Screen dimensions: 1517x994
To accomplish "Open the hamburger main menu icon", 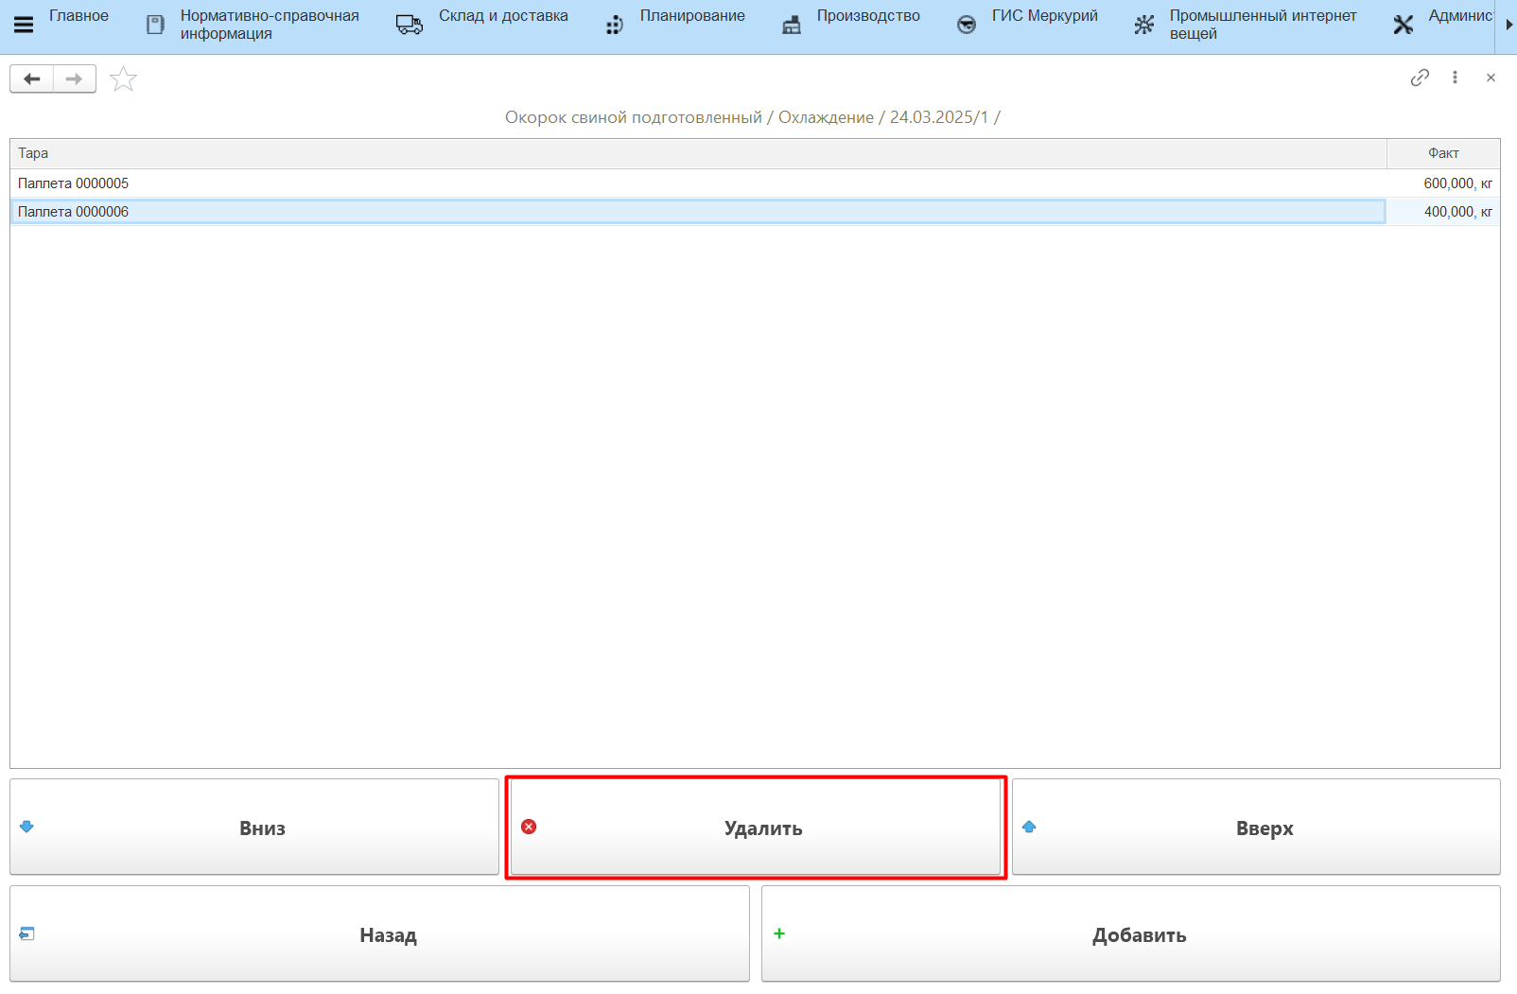I will click(24, 25).
